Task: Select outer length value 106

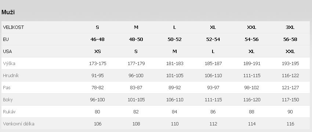Action: pyautogui.click(x=97, y=124)
